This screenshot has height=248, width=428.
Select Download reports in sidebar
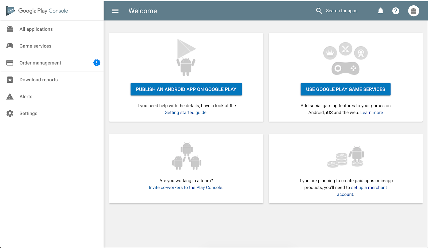click(52, 80)
